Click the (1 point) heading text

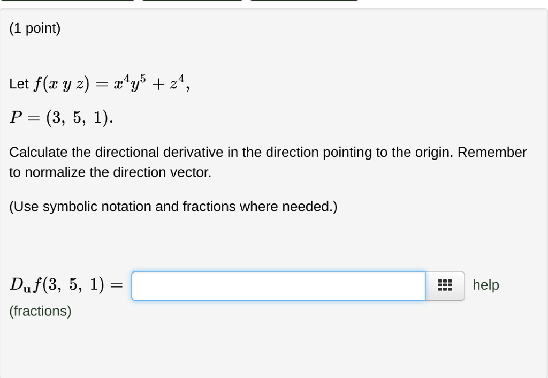click(34, 28)
